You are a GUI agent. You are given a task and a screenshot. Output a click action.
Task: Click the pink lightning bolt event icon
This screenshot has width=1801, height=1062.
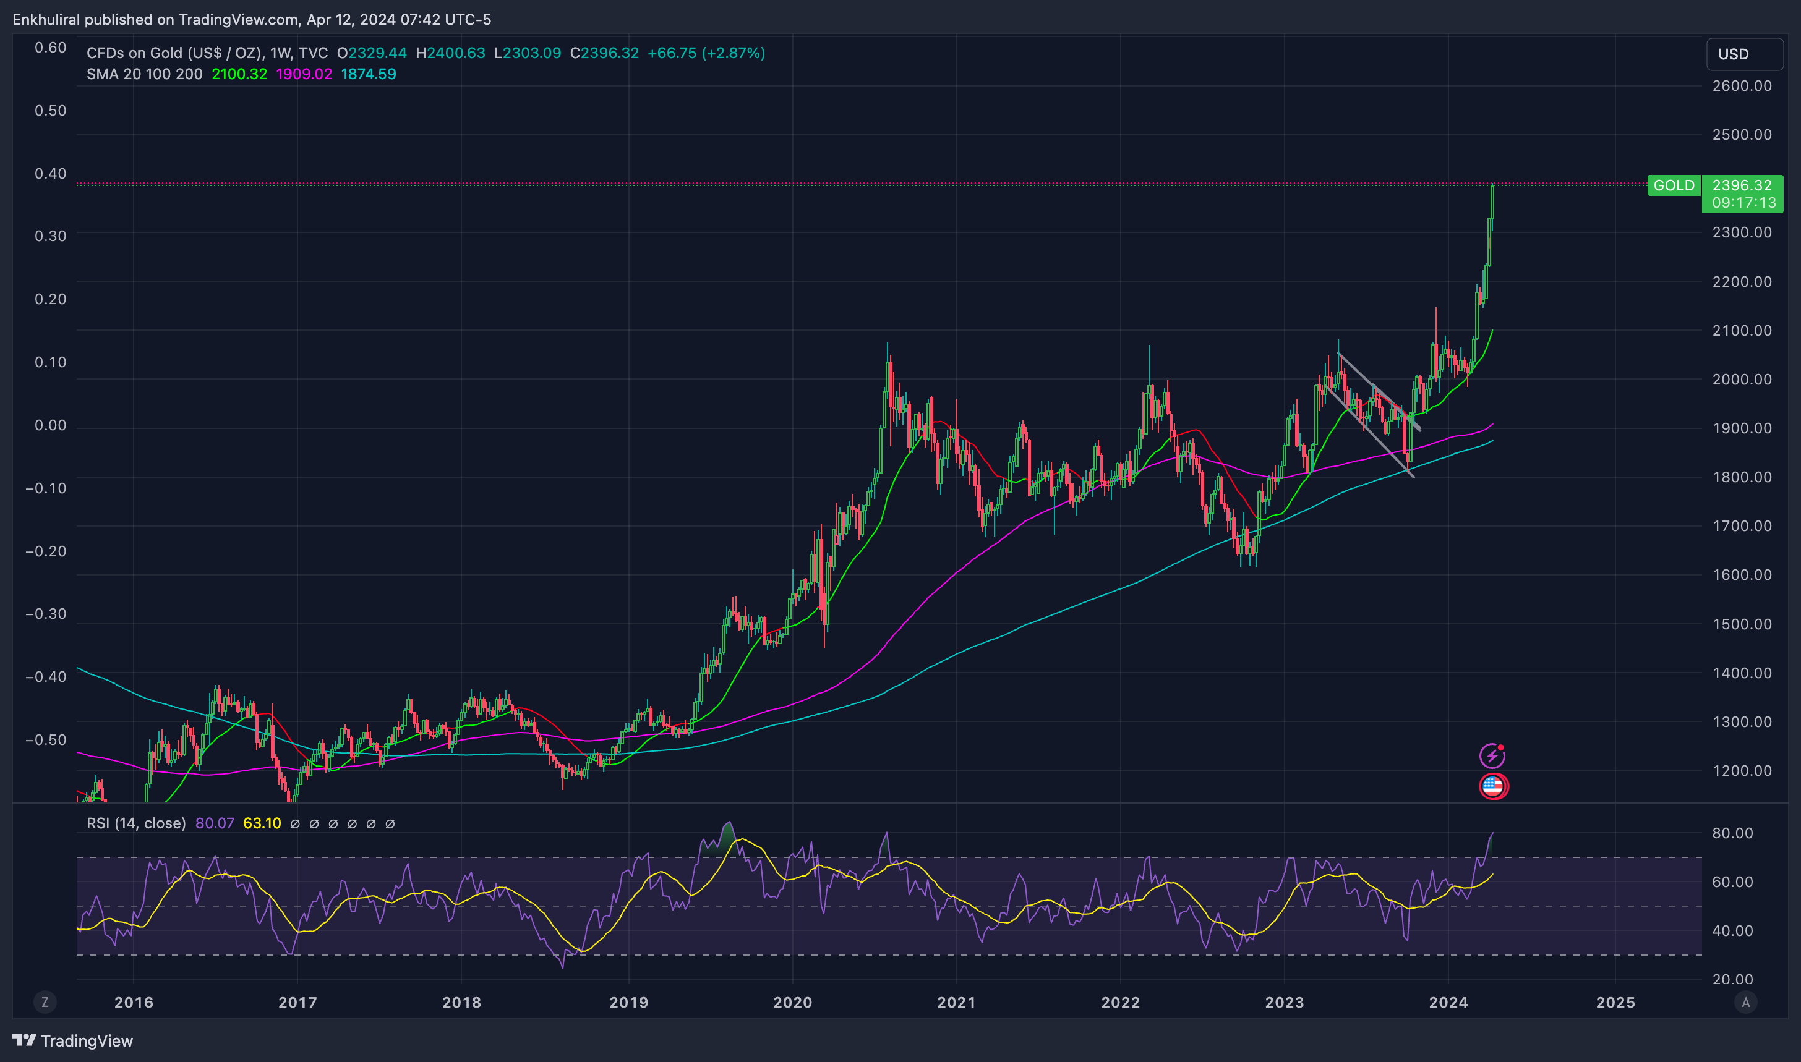tap(1492, 755)
